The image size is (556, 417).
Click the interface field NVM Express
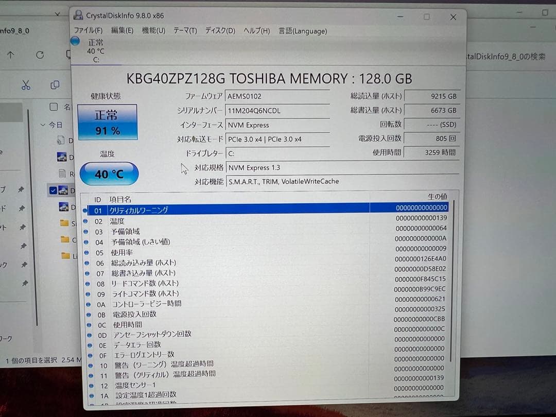tap(277, 125)
